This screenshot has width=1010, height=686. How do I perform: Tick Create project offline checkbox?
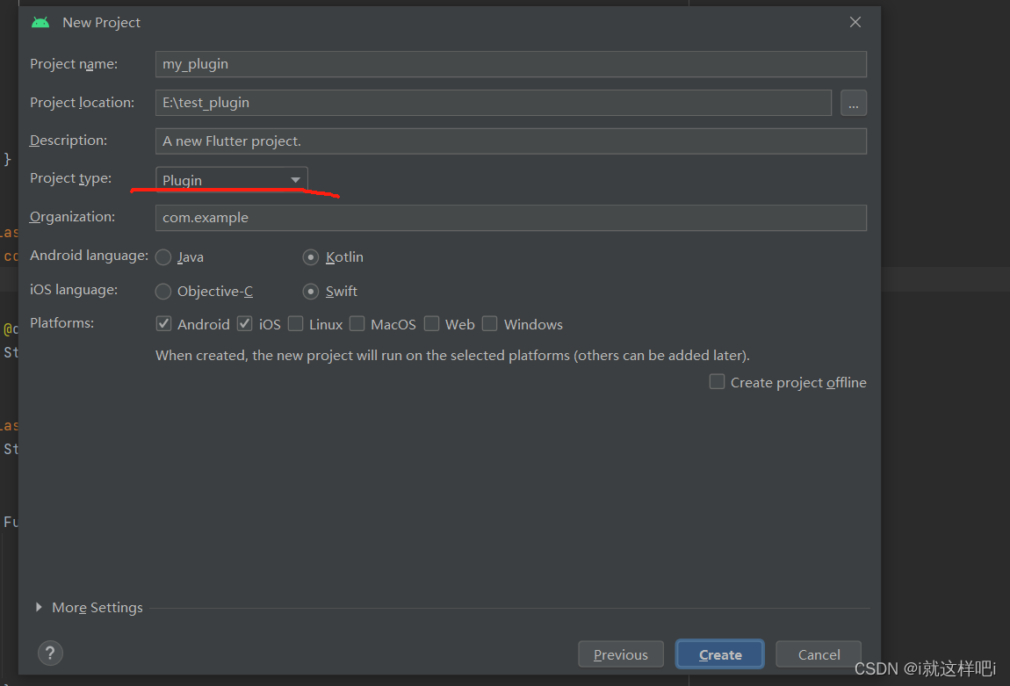pyautogui.click(x=717, y=381)
